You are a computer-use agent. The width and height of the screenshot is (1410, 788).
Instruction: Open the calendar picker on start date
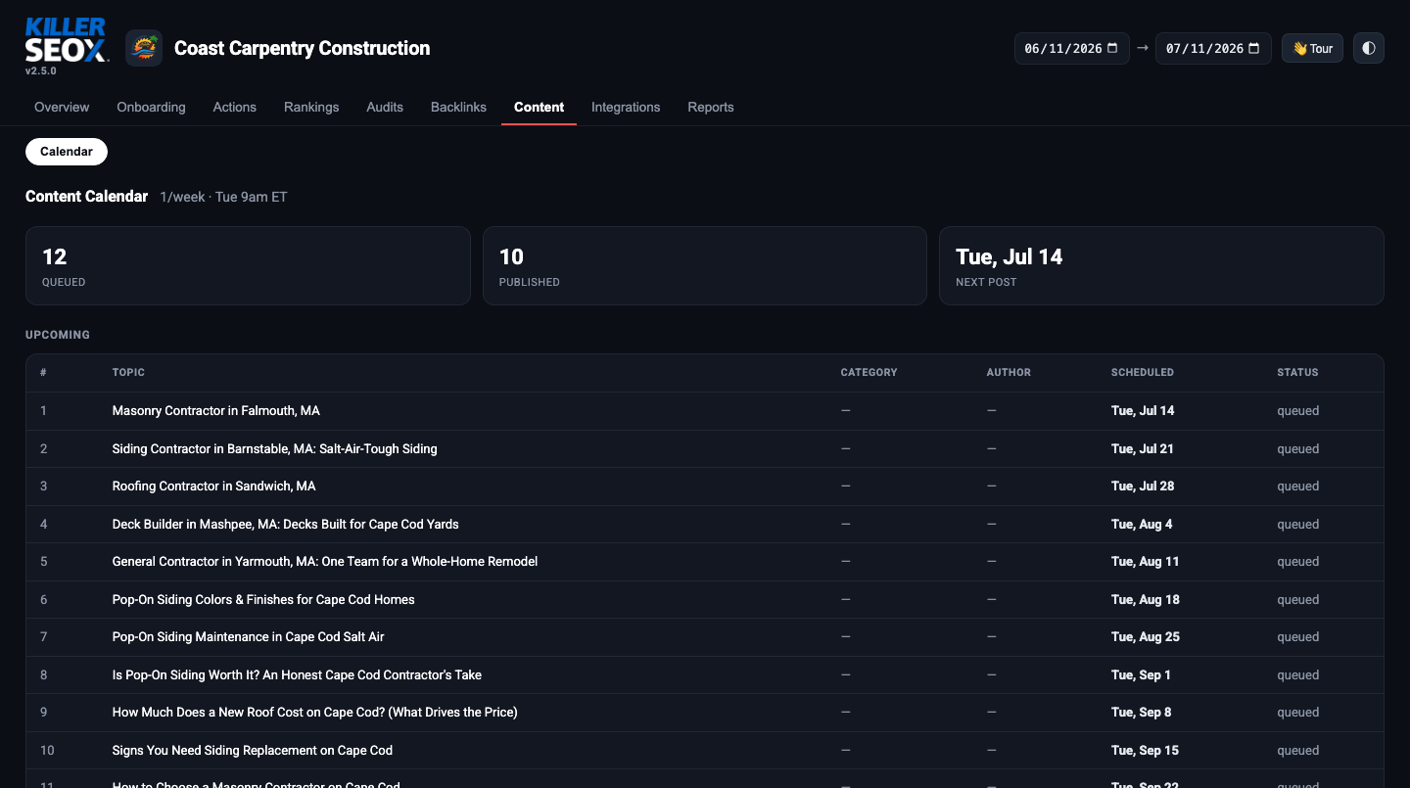(x=1112, y=48)
